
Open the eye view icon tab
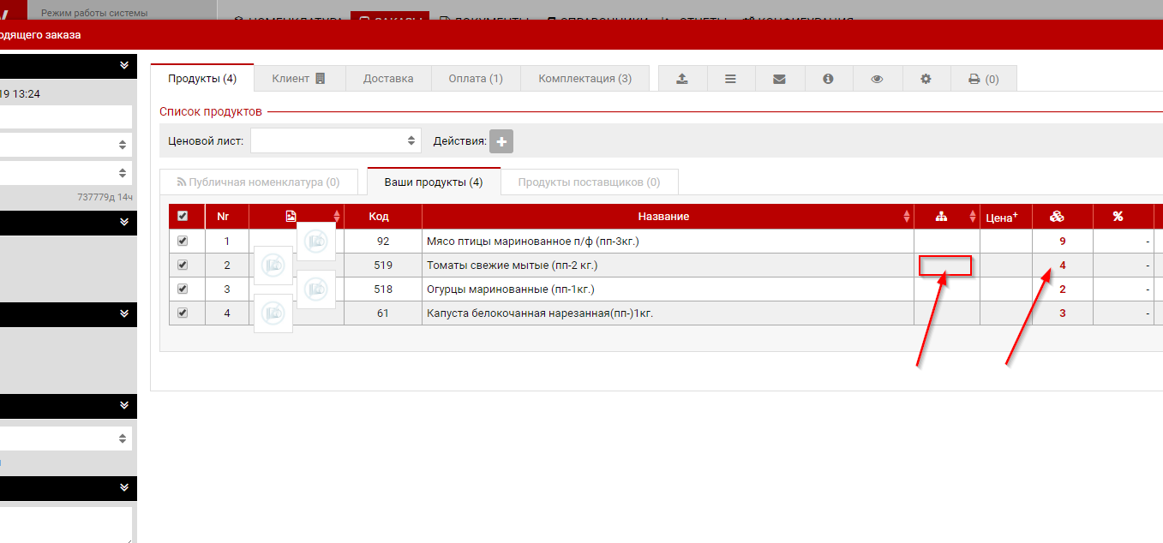[877, 79]
